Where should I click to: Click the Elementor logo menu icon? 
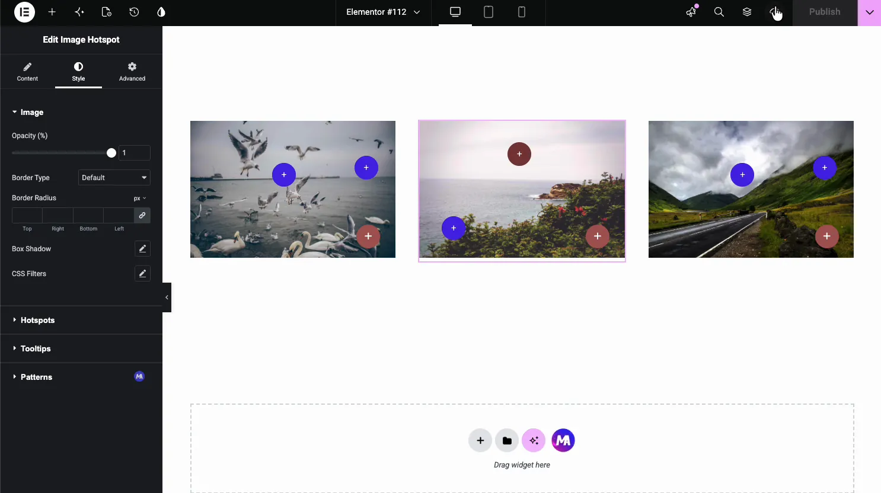(x=24, y=12)
